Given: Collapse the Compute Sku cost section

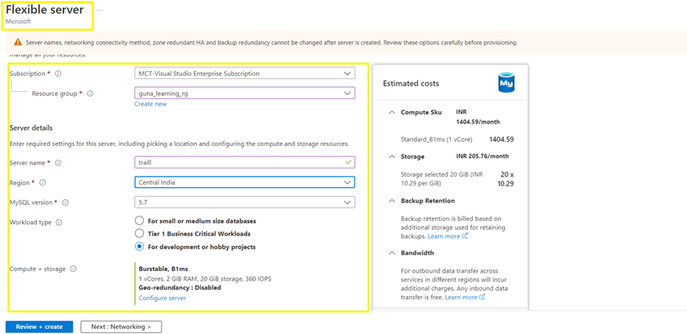Looking at the screenshot, I should point(392,113).
